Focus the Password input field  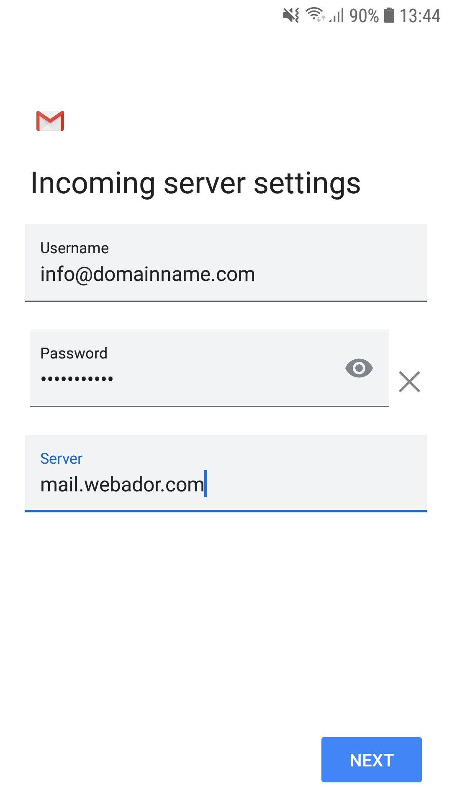[x=210, y=368]
